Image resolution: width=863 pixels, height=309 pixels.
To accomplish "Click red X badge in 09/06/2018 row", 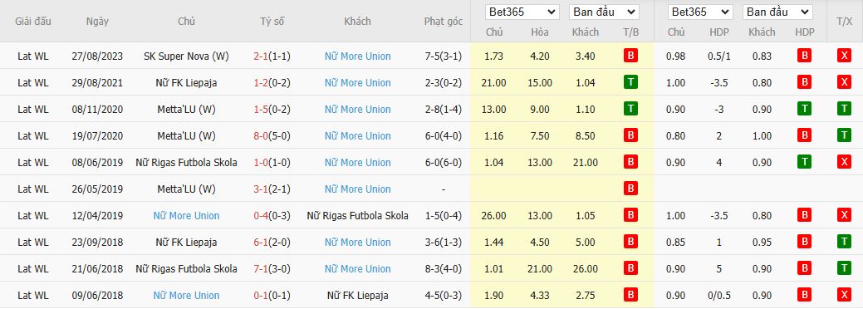I will tap(844, 295).
